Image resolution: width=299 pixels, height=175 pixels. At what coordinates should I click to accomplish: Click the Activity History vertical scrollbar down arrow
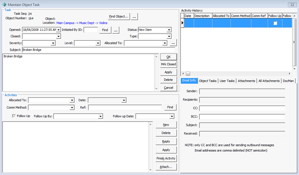(x=294, y=69)
